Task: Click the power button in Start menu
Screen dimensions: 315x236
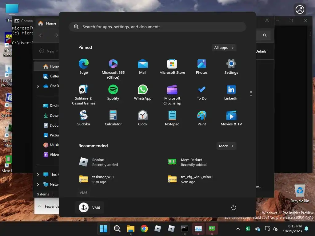Action: pyautogui.click(x=234, y=207)
